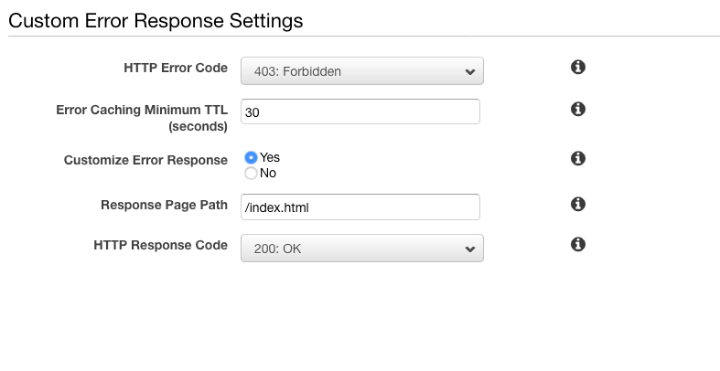This screenshot has width=720, height=371.
Task: Click the Customize Error Response label
Action: click(145, 160)
